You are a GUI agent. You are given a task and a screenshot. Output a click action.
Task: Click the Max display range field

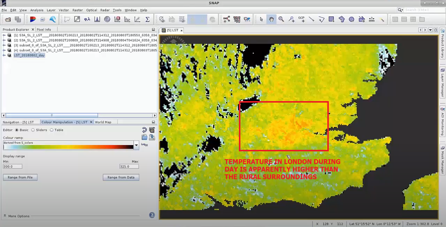129,166
